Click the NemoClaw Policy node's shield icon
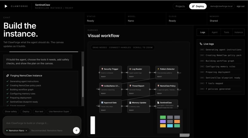The image size is (248, 138). click(158, 86)
